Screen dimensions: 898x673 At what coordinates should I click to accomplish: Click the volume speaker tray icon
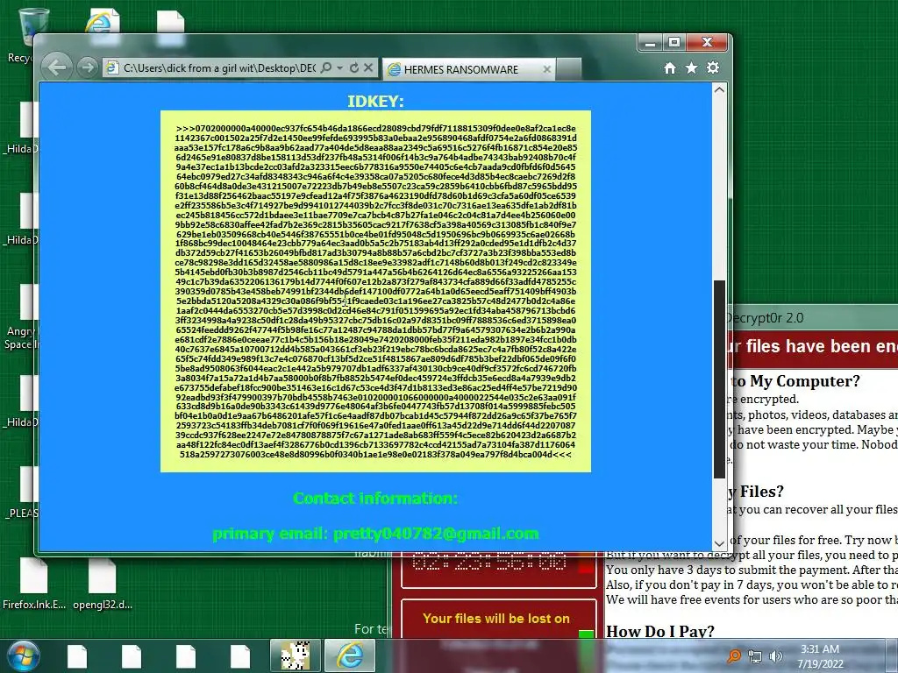[x=776, y=656]
